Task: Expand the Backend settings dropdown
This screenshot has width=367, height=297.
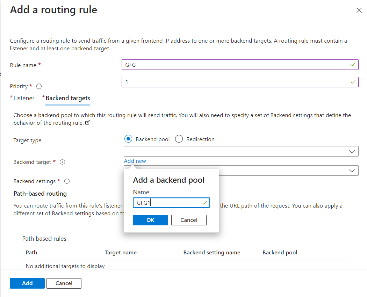Action: point(288,171)
